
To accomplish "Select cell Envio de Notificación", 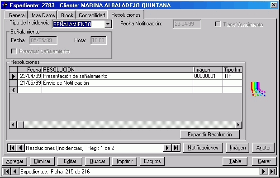I will tap(117, 83).
